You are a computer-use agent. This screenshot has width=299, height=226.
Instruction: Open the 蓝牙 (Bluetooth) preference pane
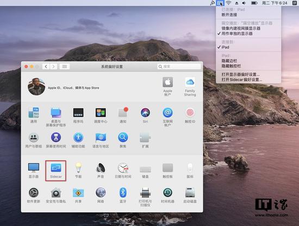click(x=123, y=196)
